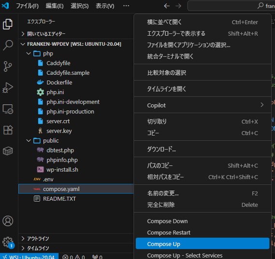Open the Explorer view in activity bar
Screen dimensions: 275x259
point(8,24)
